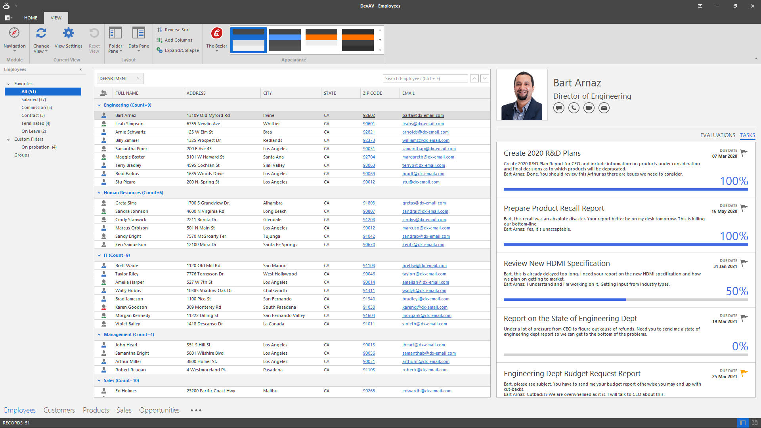The height and width of the screenshot is (428, 761).
Task: Toggle flag on Create 2020 R&D Plans
Action: [744, 153]
